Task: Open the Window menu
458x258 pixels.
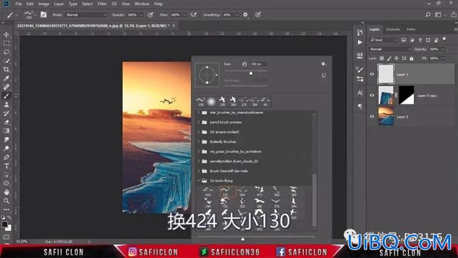Action: pos(142,4)
